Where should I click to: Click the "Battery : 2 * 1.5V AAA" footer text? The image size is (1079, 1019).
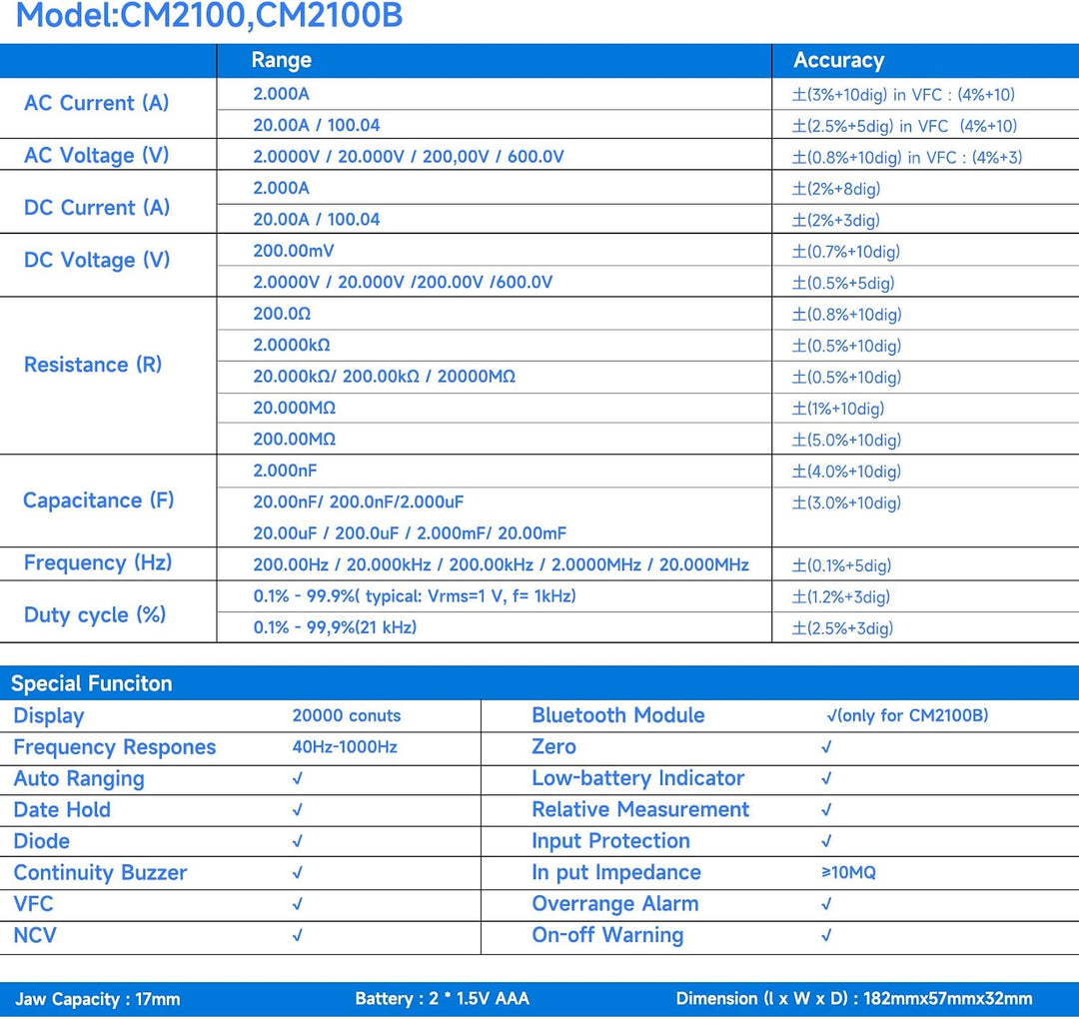(443, 999)
